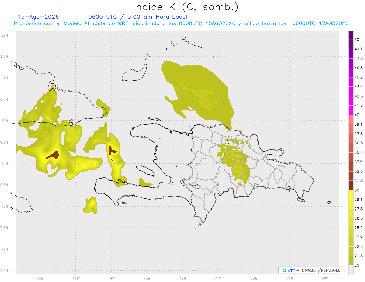Click the "22N" latitude label

coord(5,35)
